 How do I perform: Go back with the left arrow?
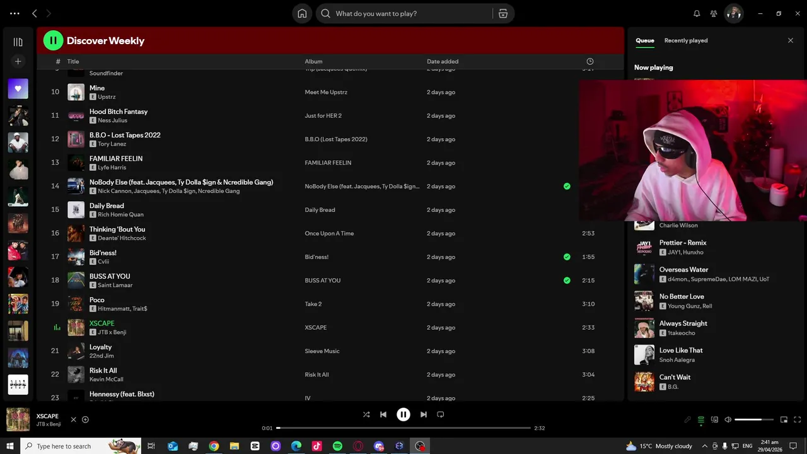tap(35, 13)
